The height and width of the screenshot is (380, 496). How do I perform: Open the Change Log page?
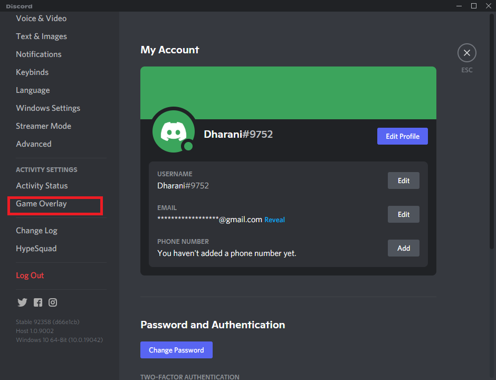[x=36, y=230]
